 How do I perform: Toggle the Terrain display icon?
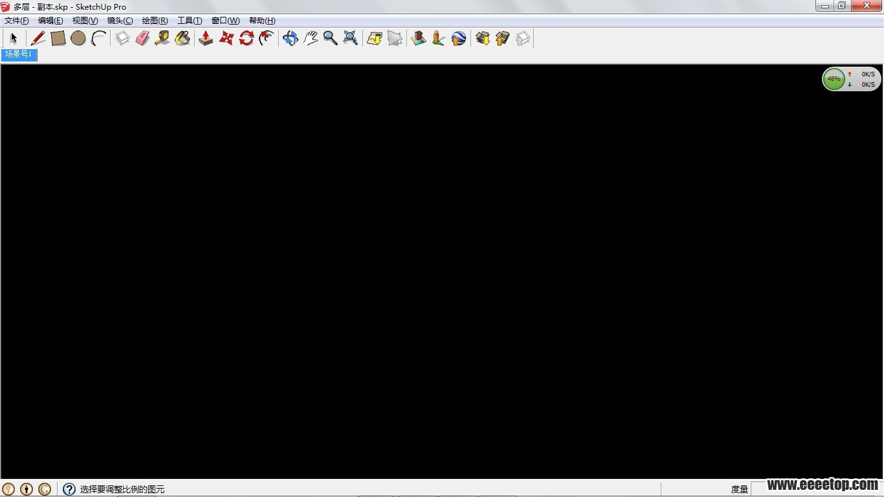pos(395,38)
